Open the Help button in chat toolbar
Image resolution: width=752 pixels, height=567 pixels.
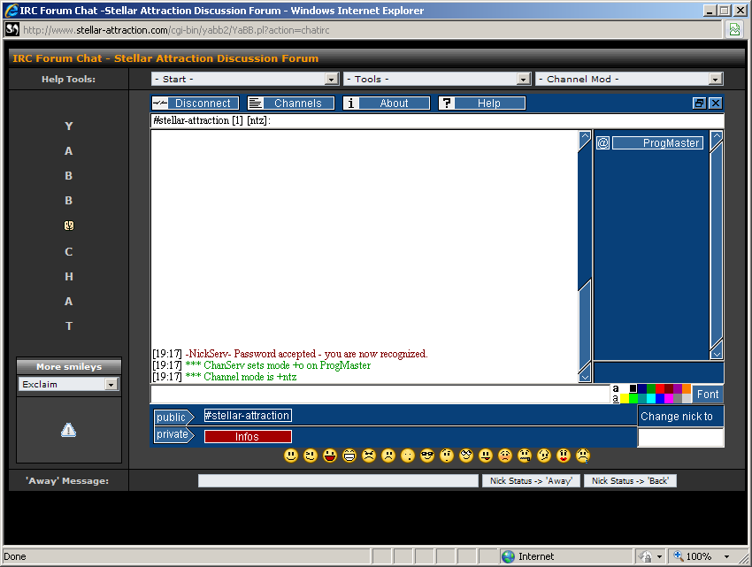pyautogui.click(x=481, y=103)
